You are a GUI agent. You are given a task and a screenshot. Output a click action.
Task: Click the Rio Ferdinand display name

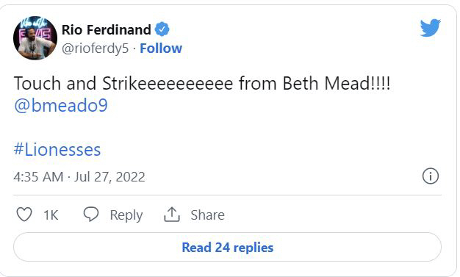(x=107, y=29)
